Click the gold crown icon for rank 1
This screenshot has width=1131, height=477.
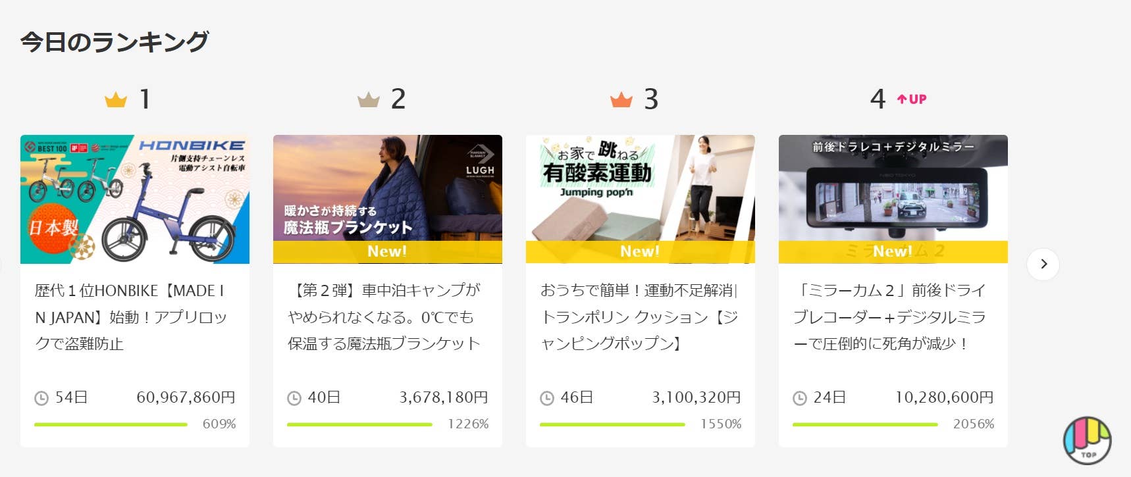pos(116,100)
